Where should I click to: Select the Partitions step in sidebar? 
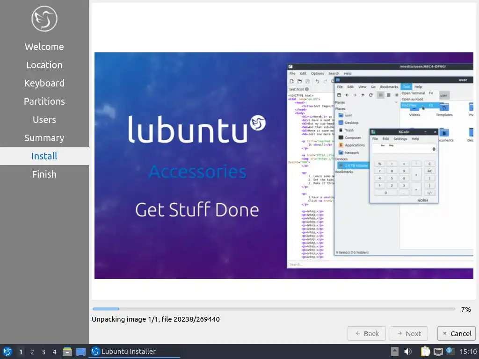44,101
